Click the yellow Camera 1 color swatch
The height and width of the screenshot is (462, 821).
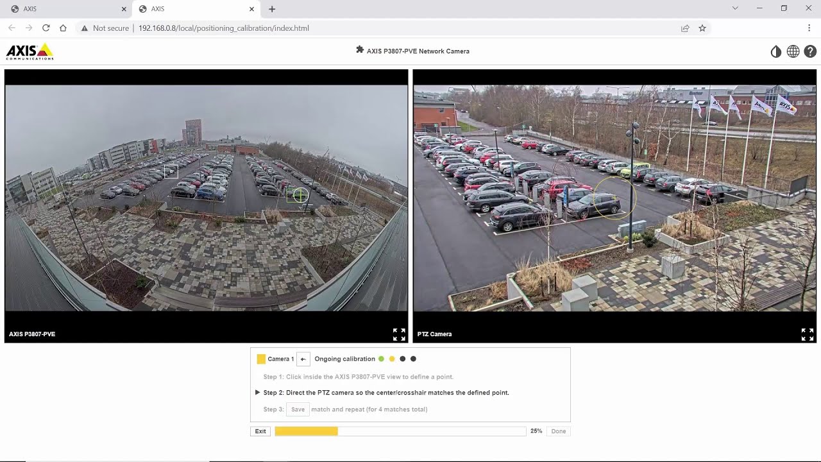261,359
